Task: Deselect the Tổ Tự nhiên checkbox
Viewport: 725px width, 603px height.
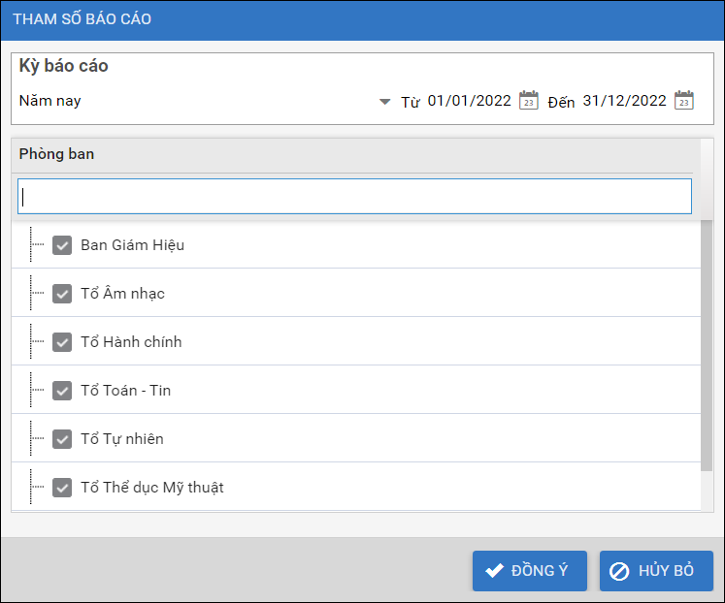Action: (x=63, y=439)
